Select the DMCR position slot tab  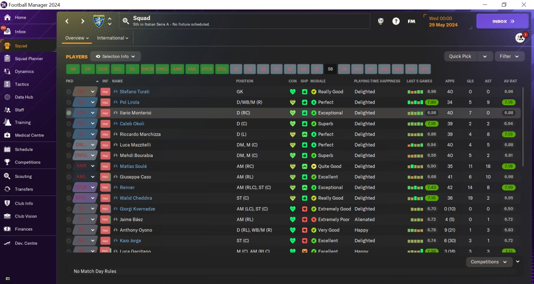(147, 69)
